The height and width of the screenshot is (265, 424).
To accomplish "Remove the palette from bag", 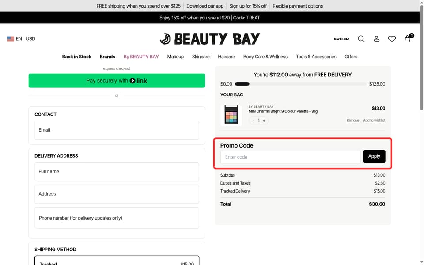I will [x=352, y=120].
